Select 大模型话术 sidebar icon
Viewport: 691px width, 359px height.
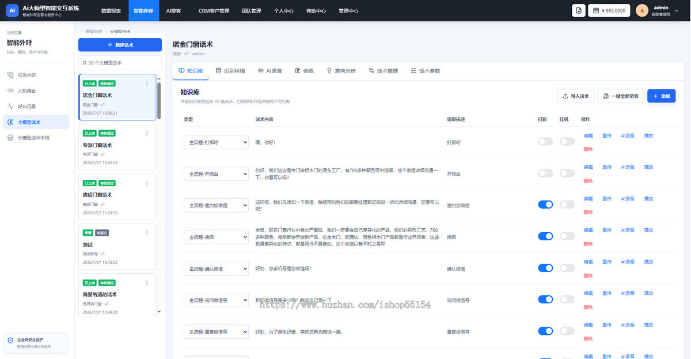pos(10,122)
